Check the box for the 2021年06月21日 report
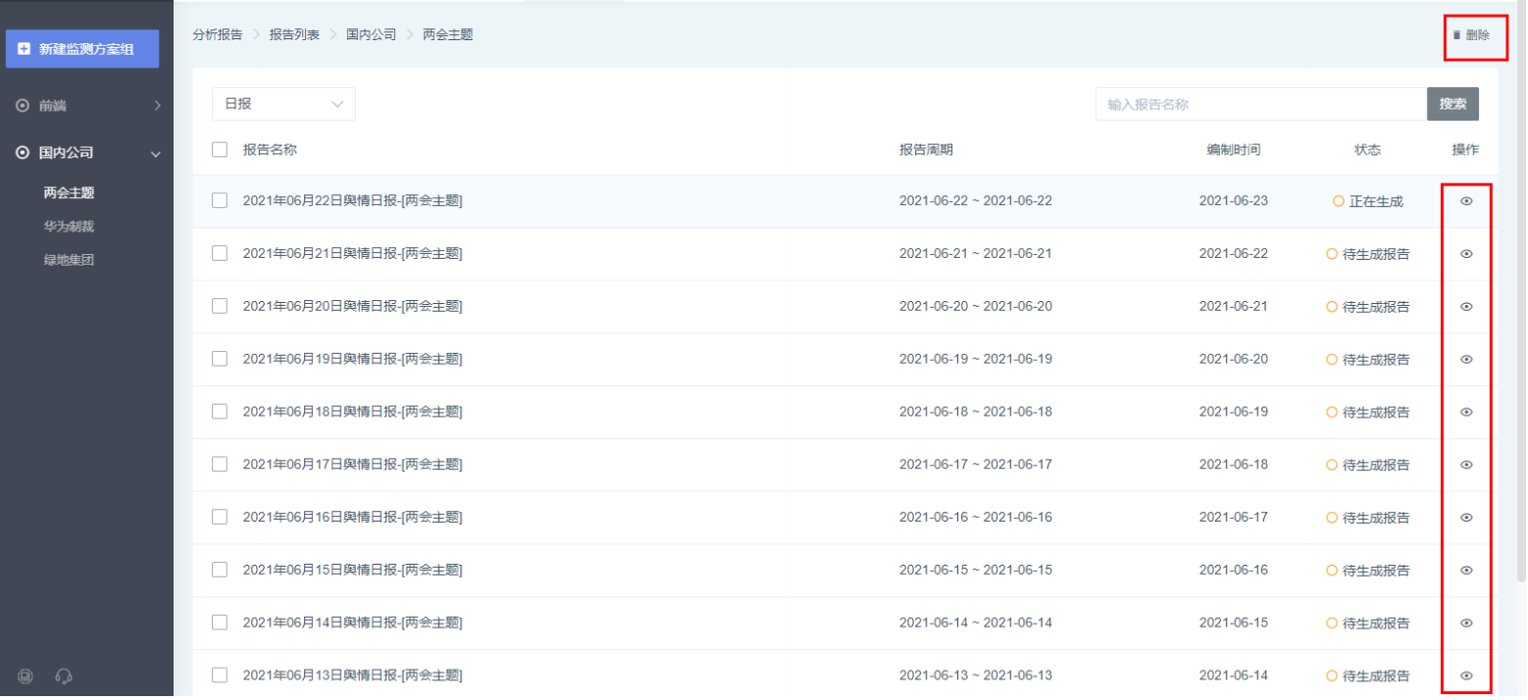1528x700 pixels. (220, 253)
